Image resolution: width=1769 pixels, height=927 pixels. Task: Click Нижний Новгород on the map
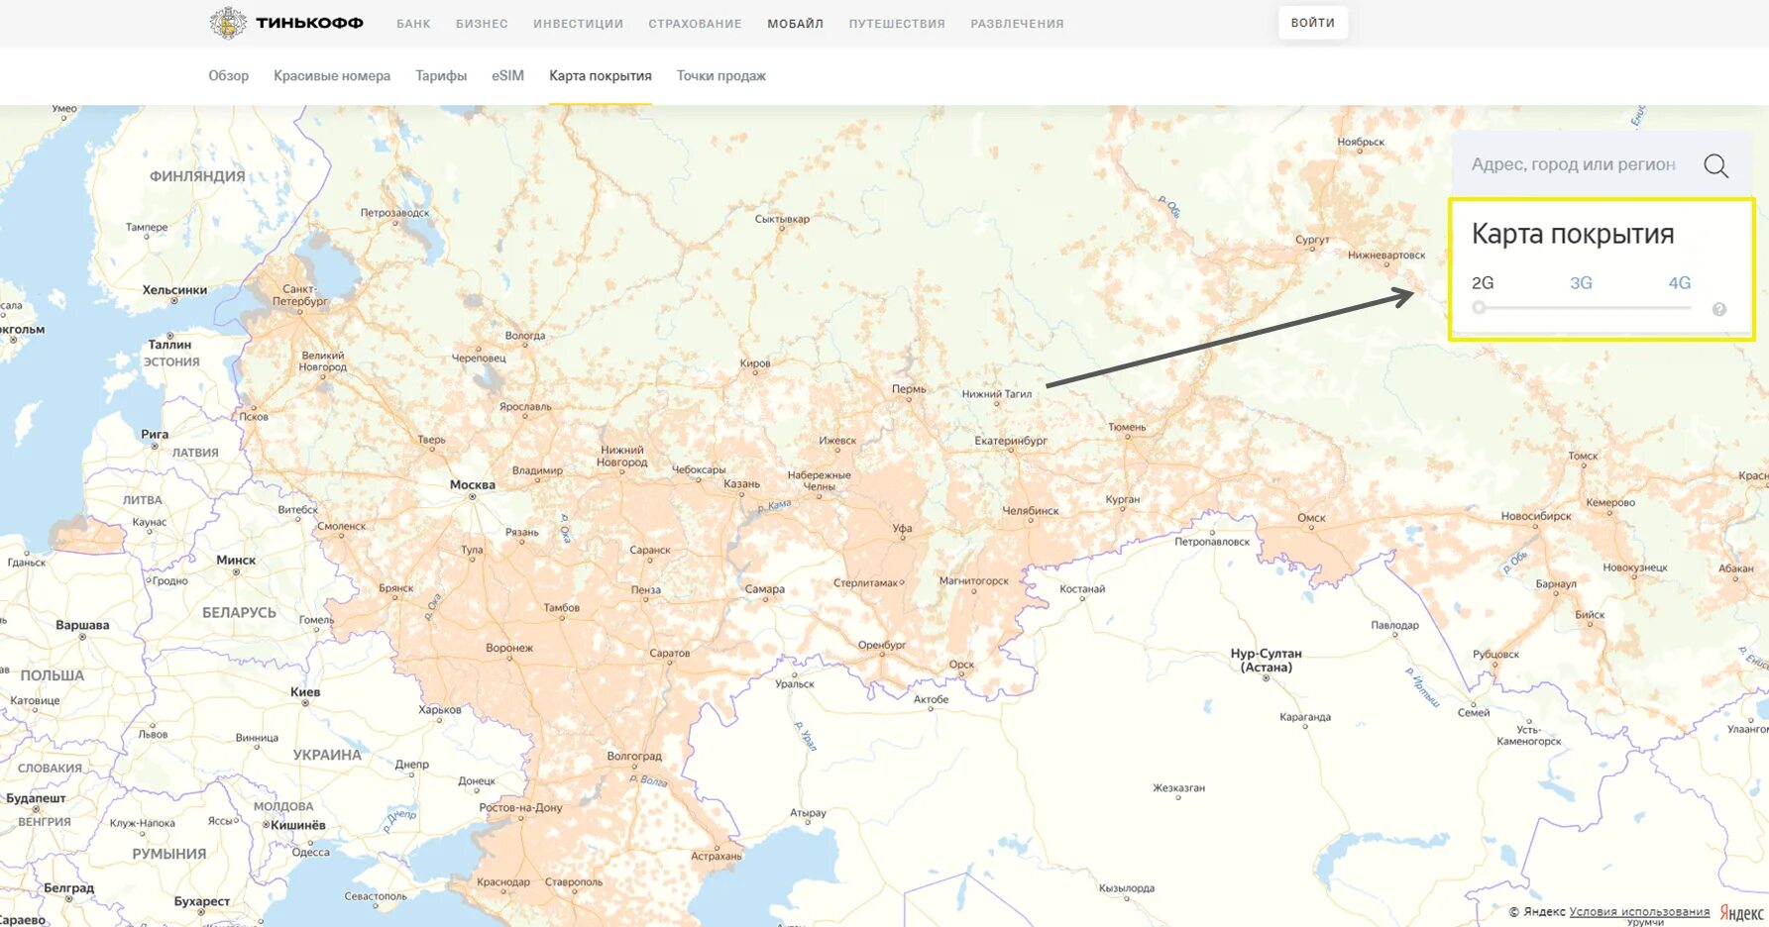point(622,457)
